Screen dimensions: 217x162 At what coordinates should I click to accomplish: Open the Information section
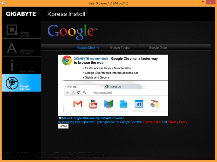click(21, 65)
